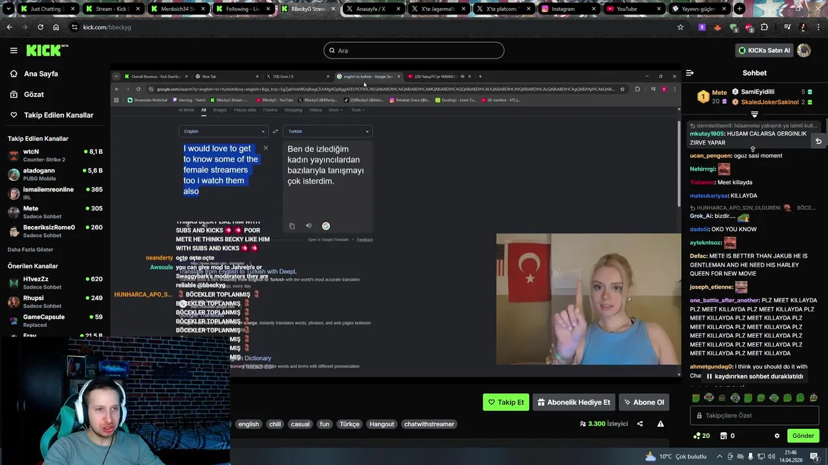Resume chat via kaydırırken sohbet duraklatıldı

[754, 377]
